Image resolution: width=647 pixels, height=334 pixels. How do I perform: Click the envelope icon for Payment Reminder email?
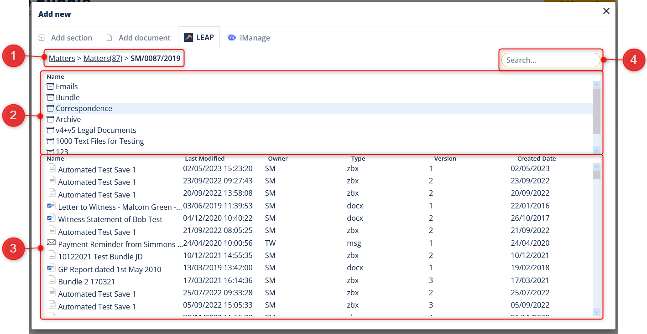click(52, 243)
